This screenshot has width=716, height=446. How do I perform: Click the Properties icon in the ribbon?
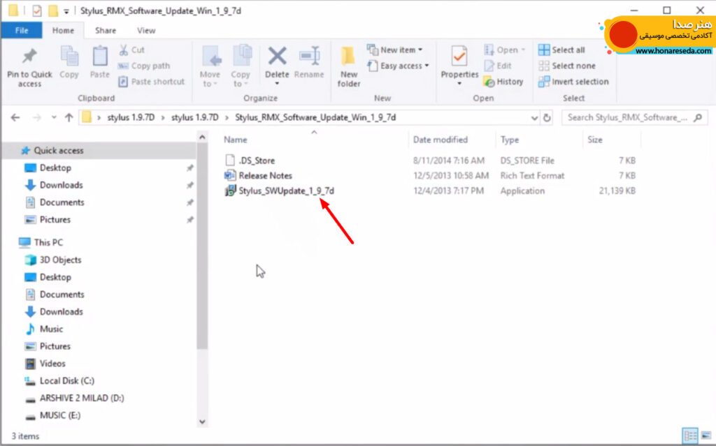click(459, 57)
